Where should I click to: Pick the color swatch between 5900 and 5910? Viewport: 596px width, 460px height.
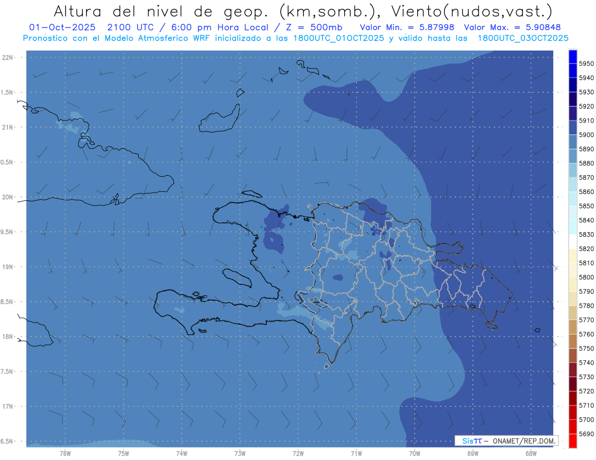573,128
